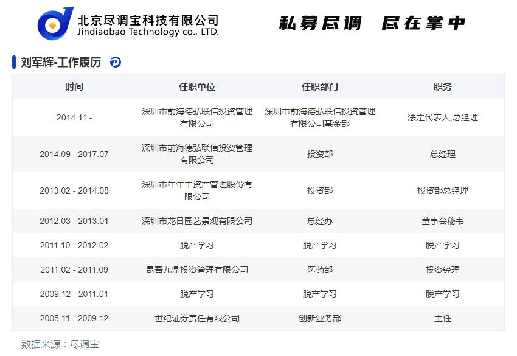
Task: Select the 世纪证券责任有限公司 employer cell
Action: click(x=197, y=318)
